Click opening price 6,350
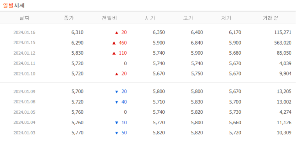Image resolution: width=301 pixels, height=141 pixels. coord(159,32)
